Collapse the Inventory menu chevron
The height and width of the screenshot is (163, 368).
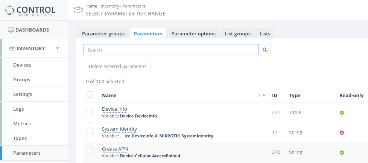[x=58, y=48]
